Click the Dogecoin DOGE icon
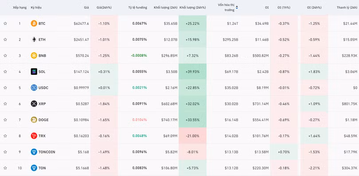359x176 pixels. tap(34, 120)
